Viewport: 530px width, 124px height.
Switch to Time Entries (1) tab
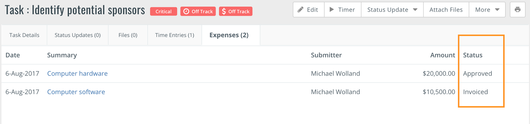175,35
